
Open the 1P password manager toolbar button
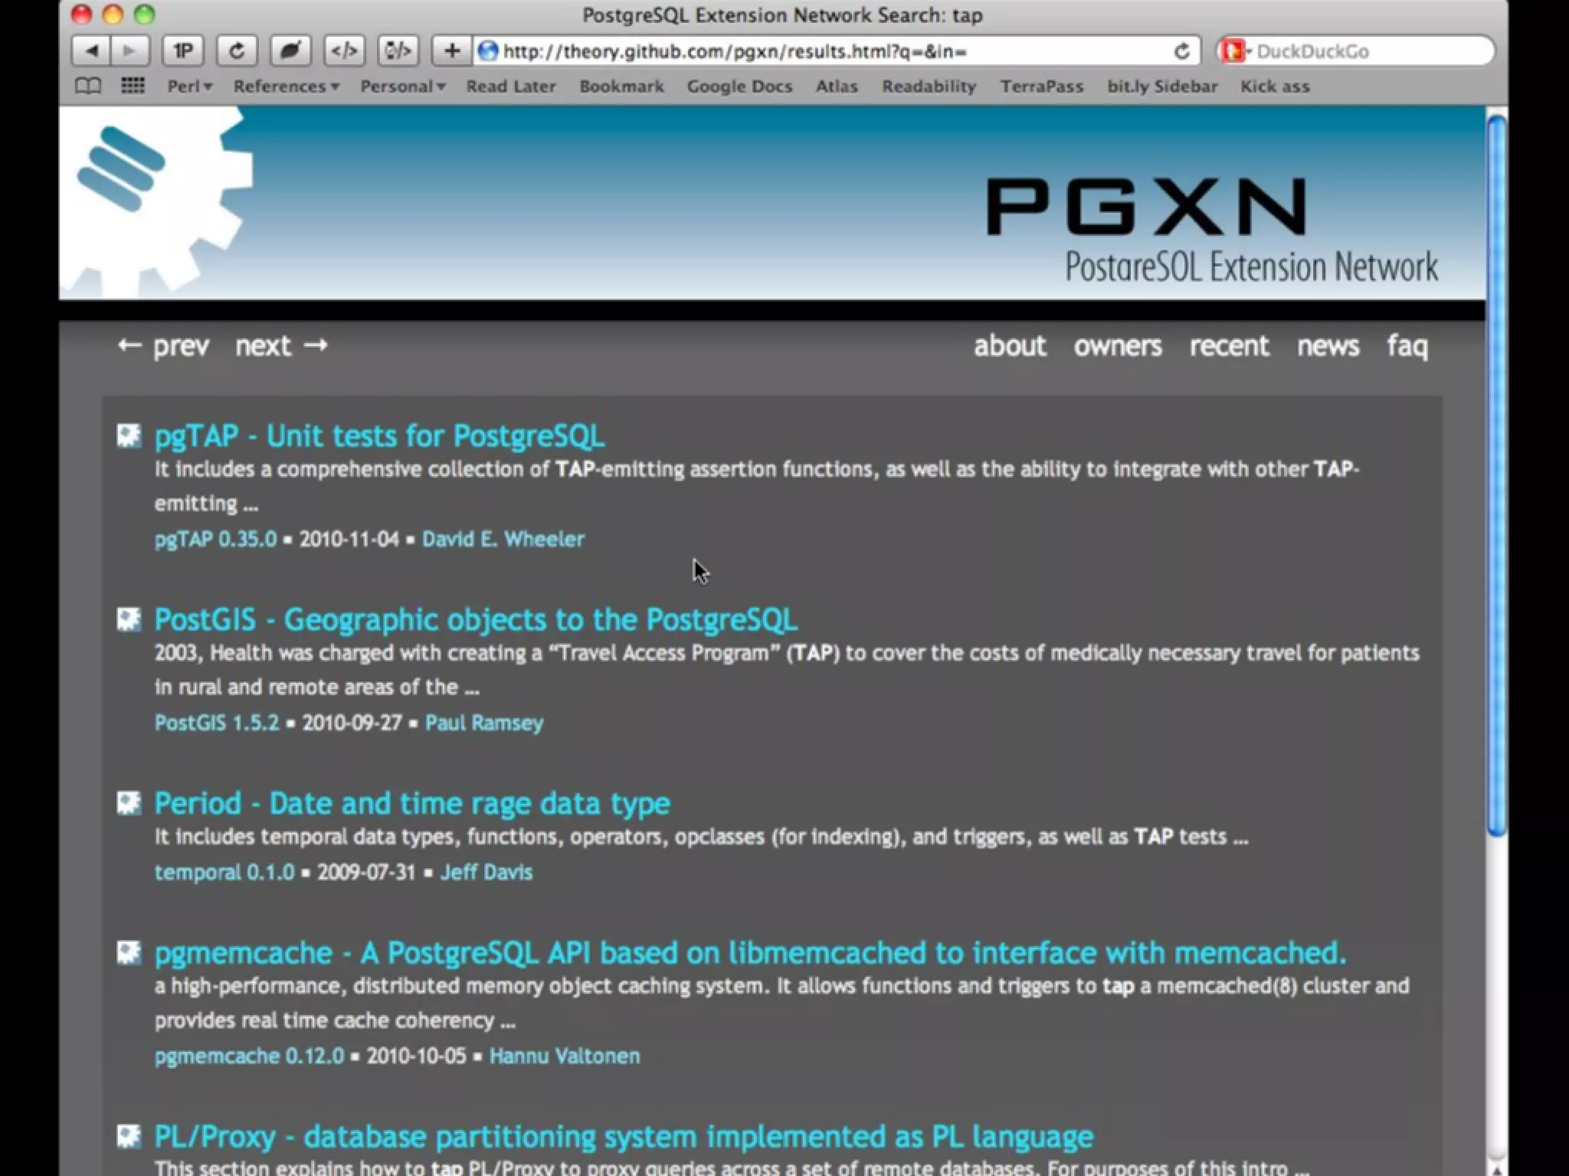tap(182, 51)
